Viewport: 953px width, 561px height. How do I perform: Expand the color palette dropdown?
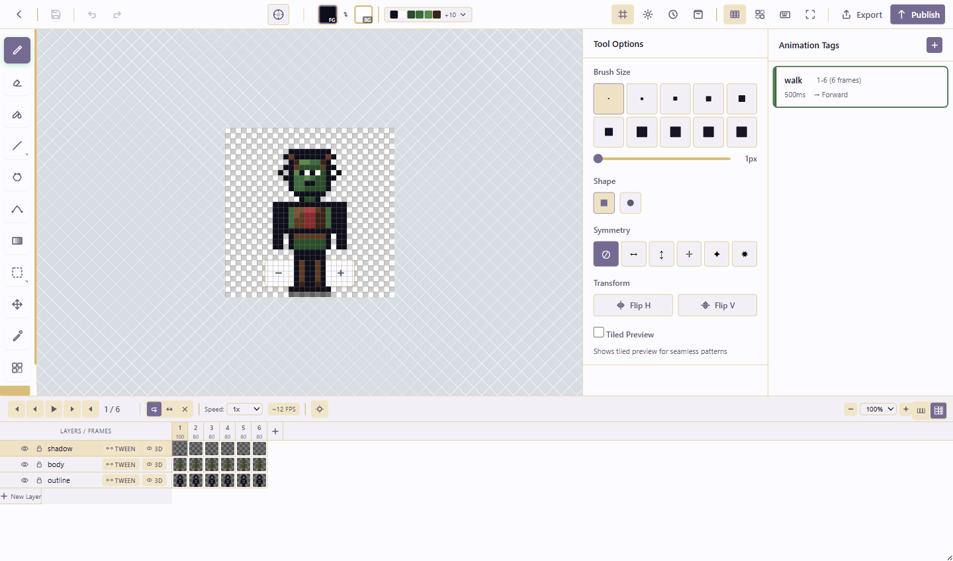pyautogui.click(x=428, y=15)
